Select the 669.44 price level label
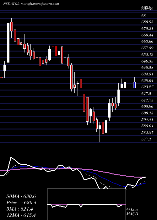The image size is (157, 220). [x=147, y=35]
